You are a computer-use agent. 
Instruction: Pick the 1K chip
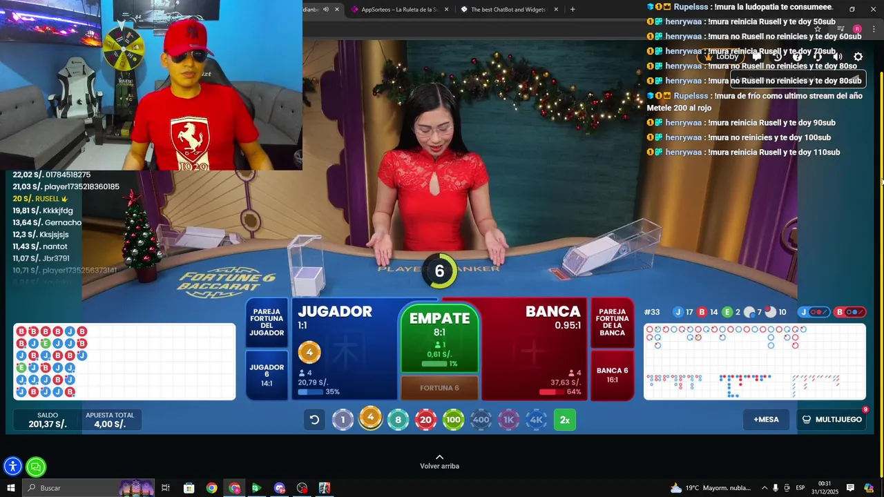pyautogui.click(x=509, y=420)
